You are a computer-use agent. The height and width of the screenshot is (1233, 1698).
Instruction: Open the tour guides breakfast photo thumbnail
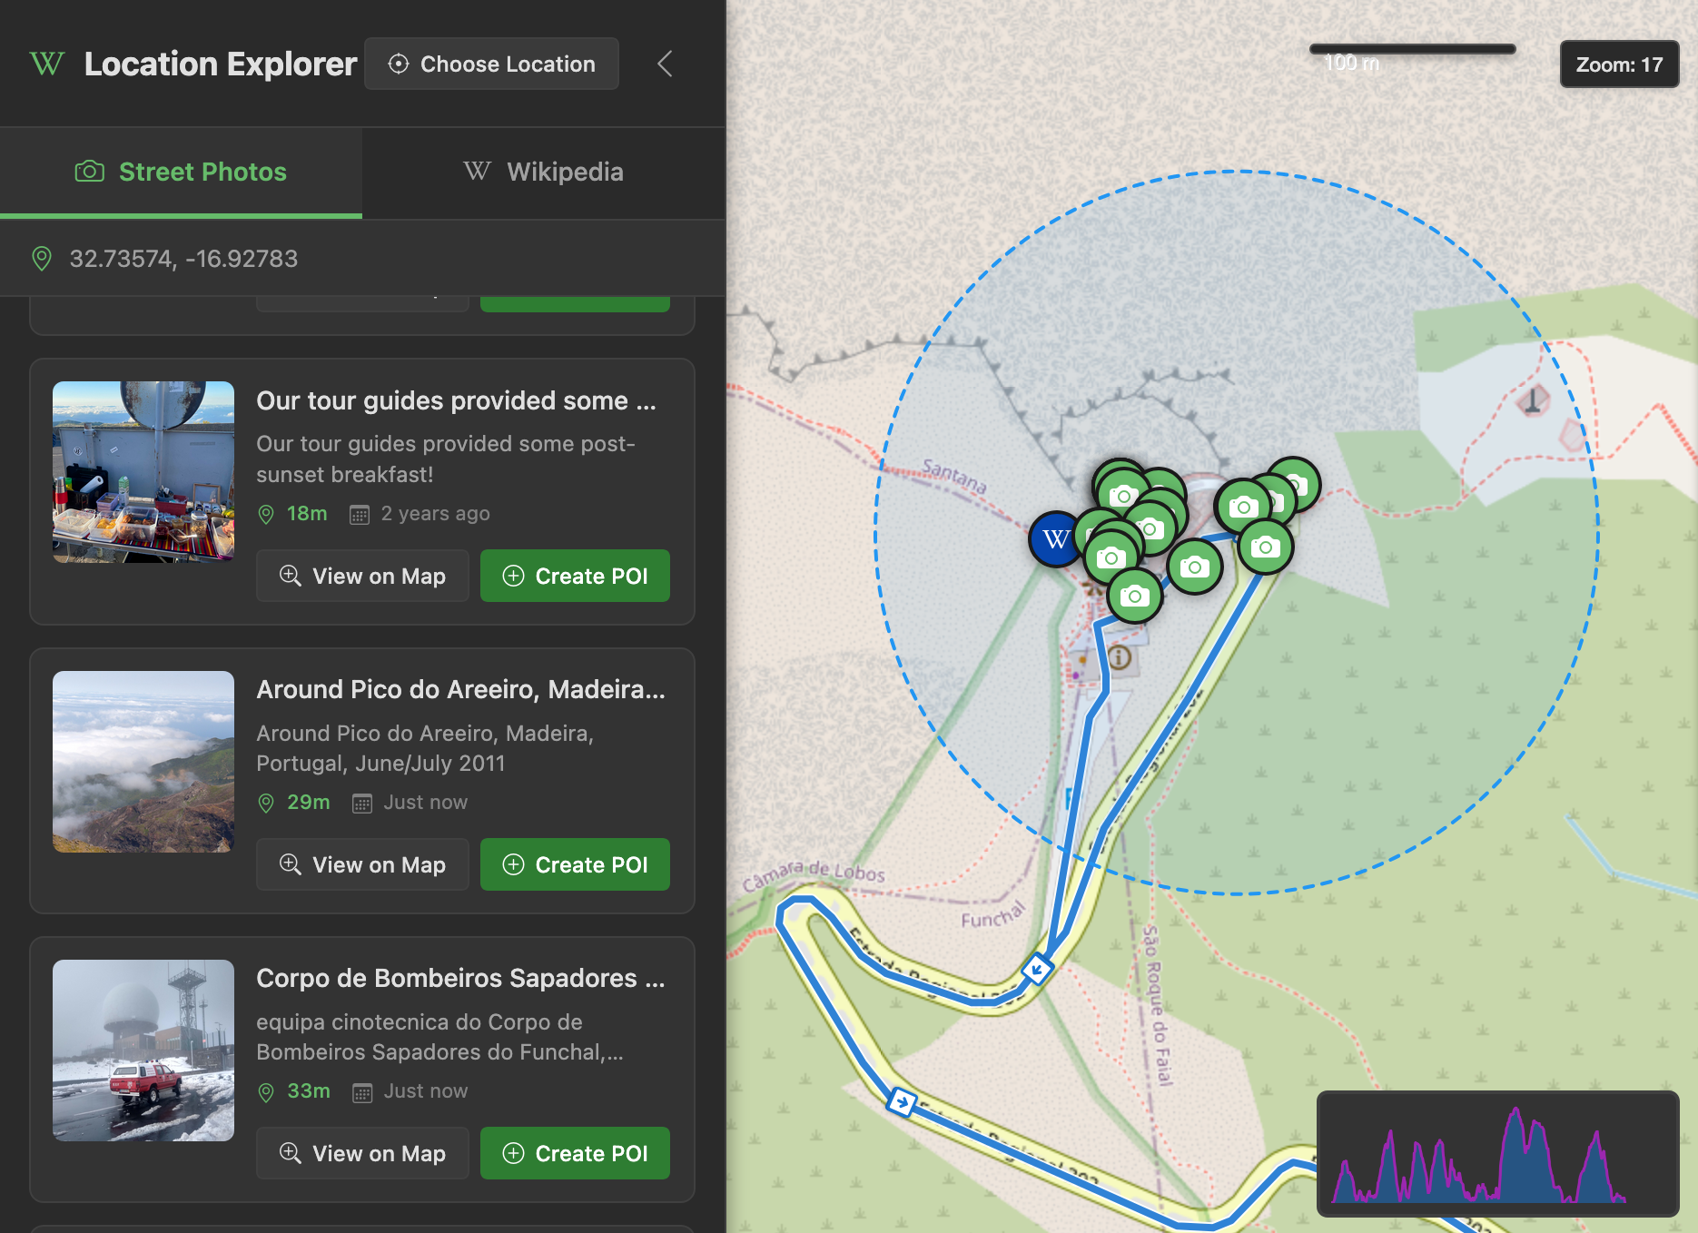coord(143,472)
